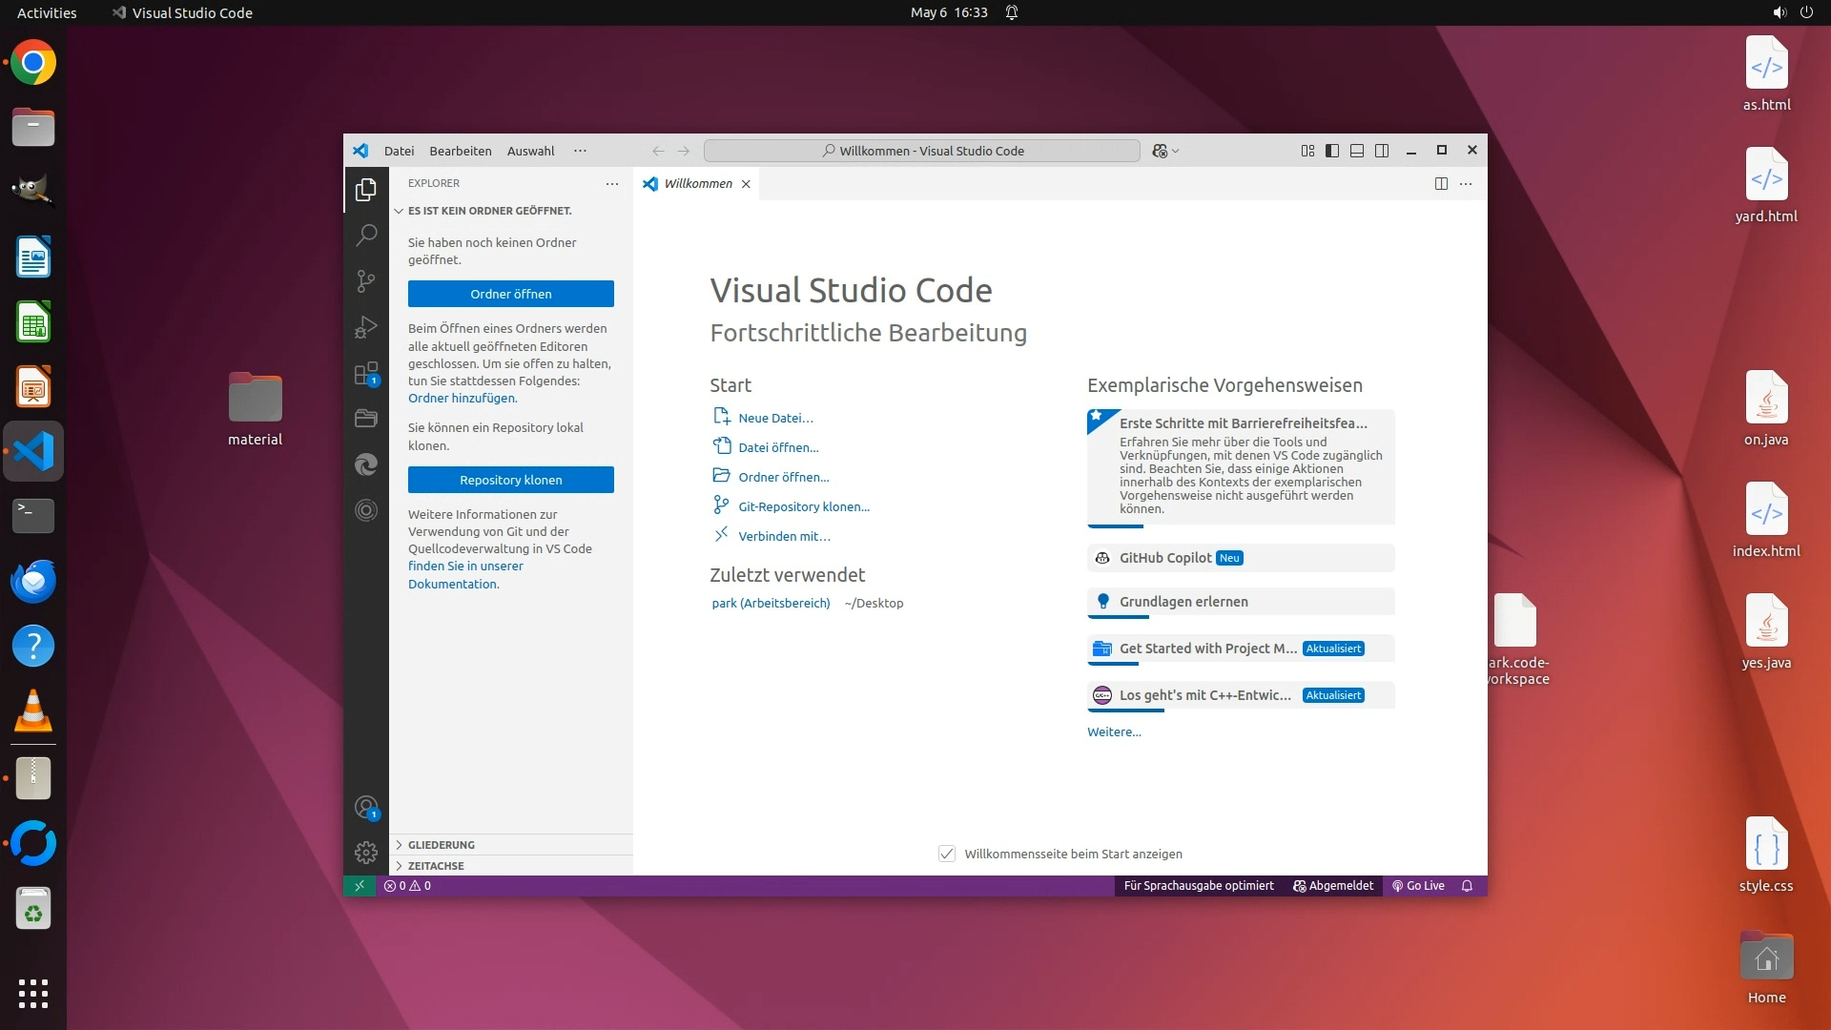Toggle the bottom panel visibility
The width and height of the screenshot is (1831, 1030).
(x=1357, y=151)
